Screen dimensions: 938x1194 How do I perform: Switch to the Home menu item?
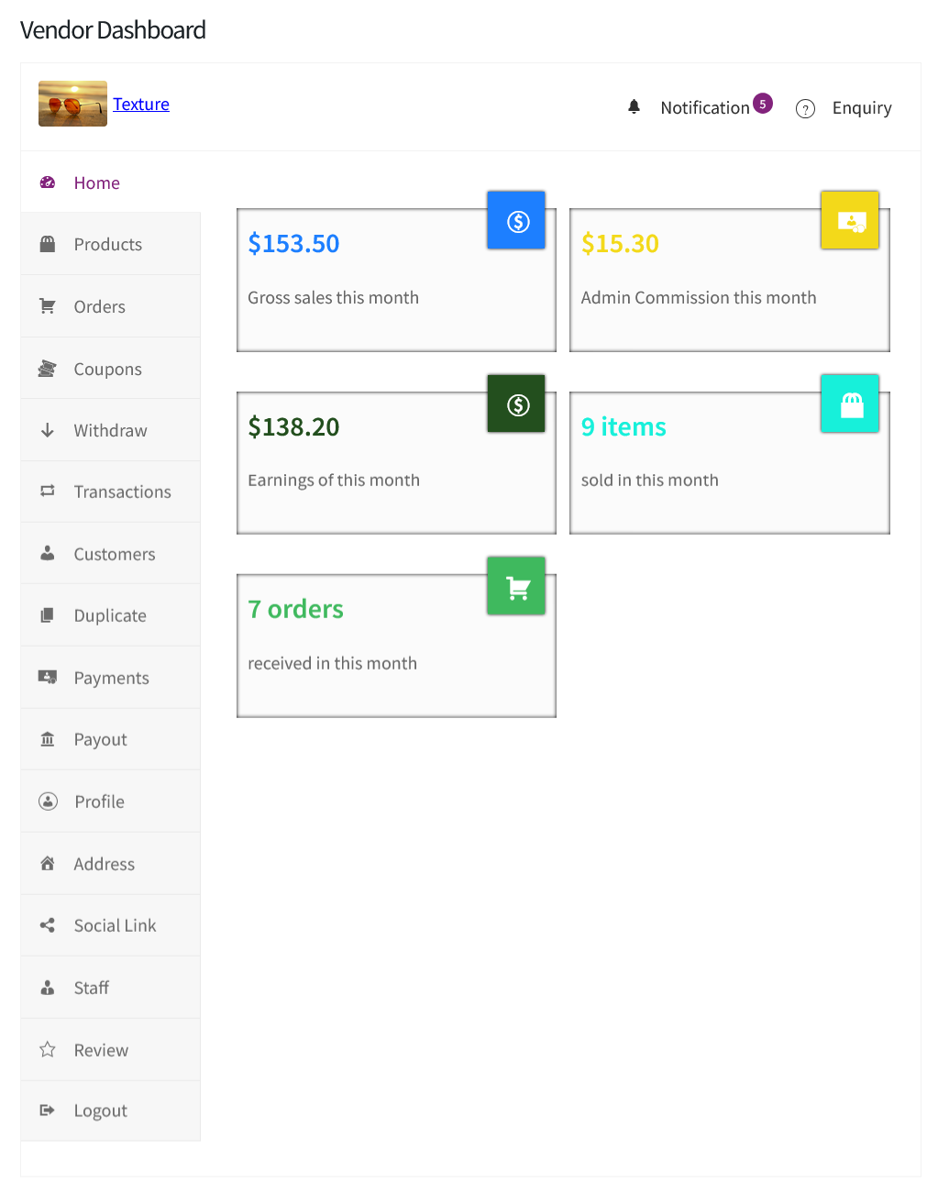pyautogui.click(x=96, y=182)
